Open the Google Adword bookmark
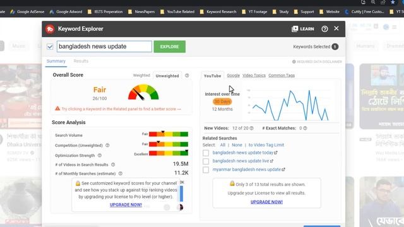 pyautogui.click(x=66, y=11)
